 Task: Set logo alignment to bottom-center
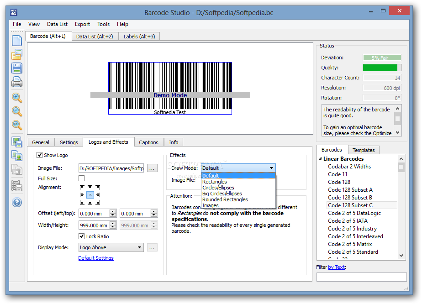coord(90,202)
